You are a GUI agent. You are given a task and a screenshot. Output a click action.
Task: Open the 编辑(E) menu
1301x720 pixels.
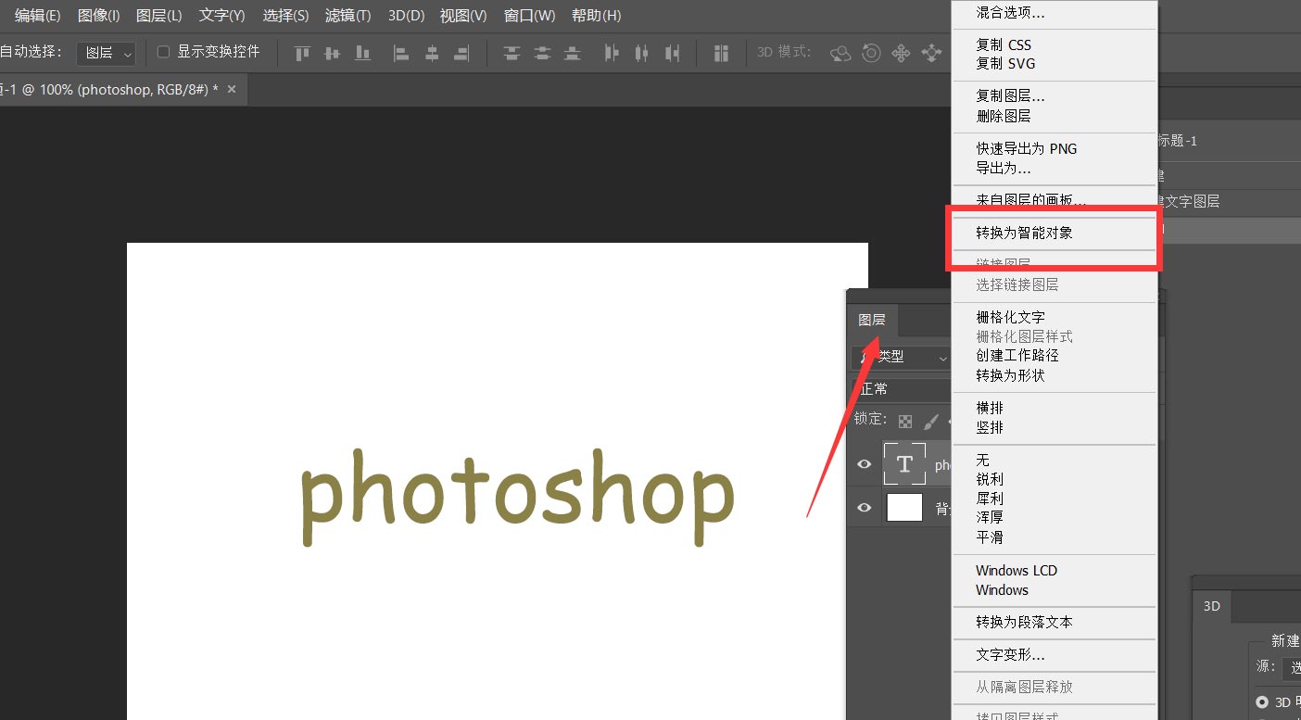coord(37,16)
